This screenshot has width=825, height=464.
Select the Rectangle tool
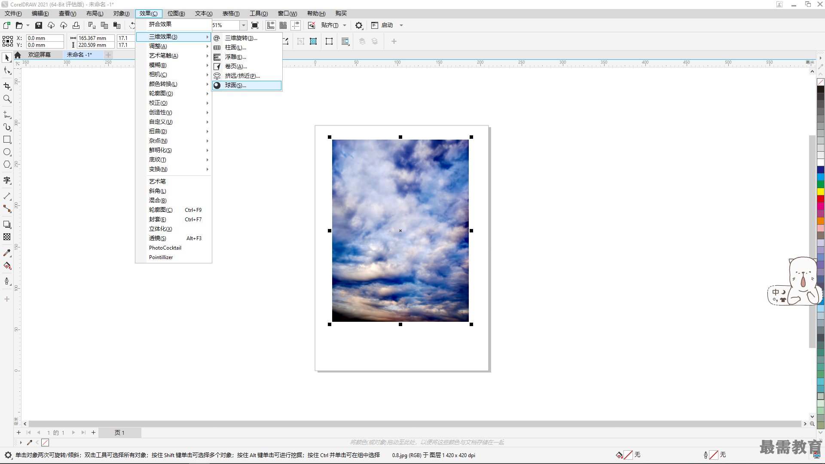click(x=7, y=140)
